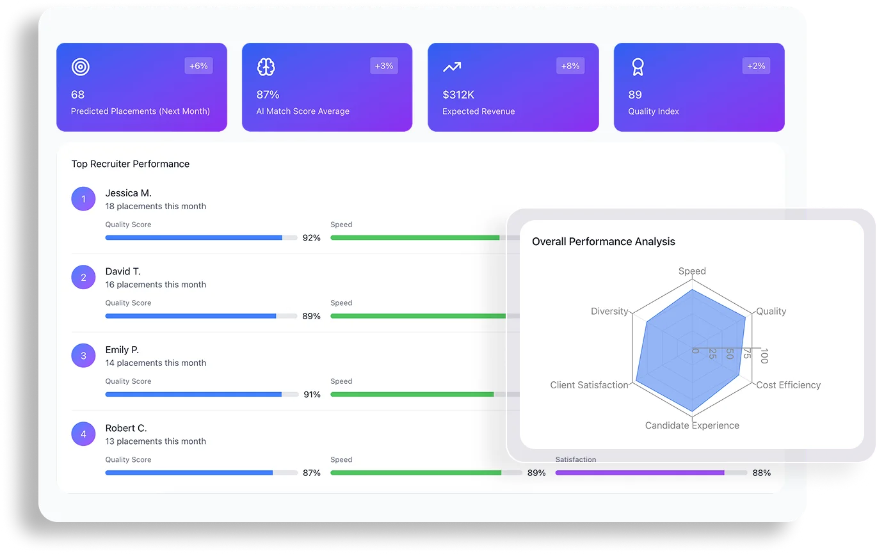Viewport: 877px width, 554px height.
Task: Select David T.'s rank 2 badge
Action: pyautogui.click(x=83, y=278)
